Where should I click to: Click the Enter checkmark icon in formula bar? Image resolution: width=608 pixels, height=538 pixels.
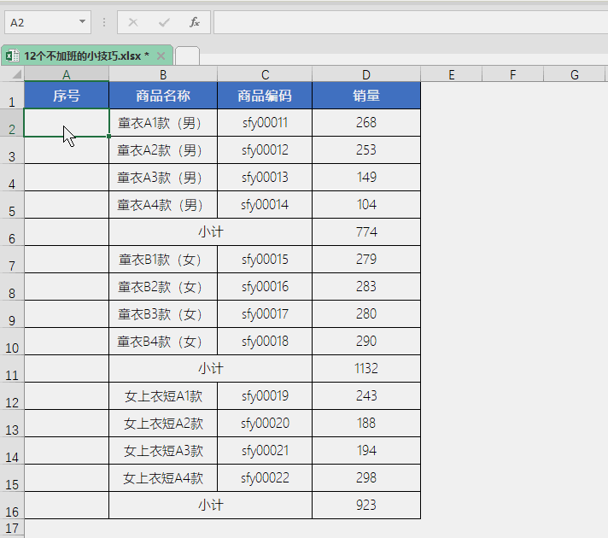pyautogui.click(x=164, y=22)
